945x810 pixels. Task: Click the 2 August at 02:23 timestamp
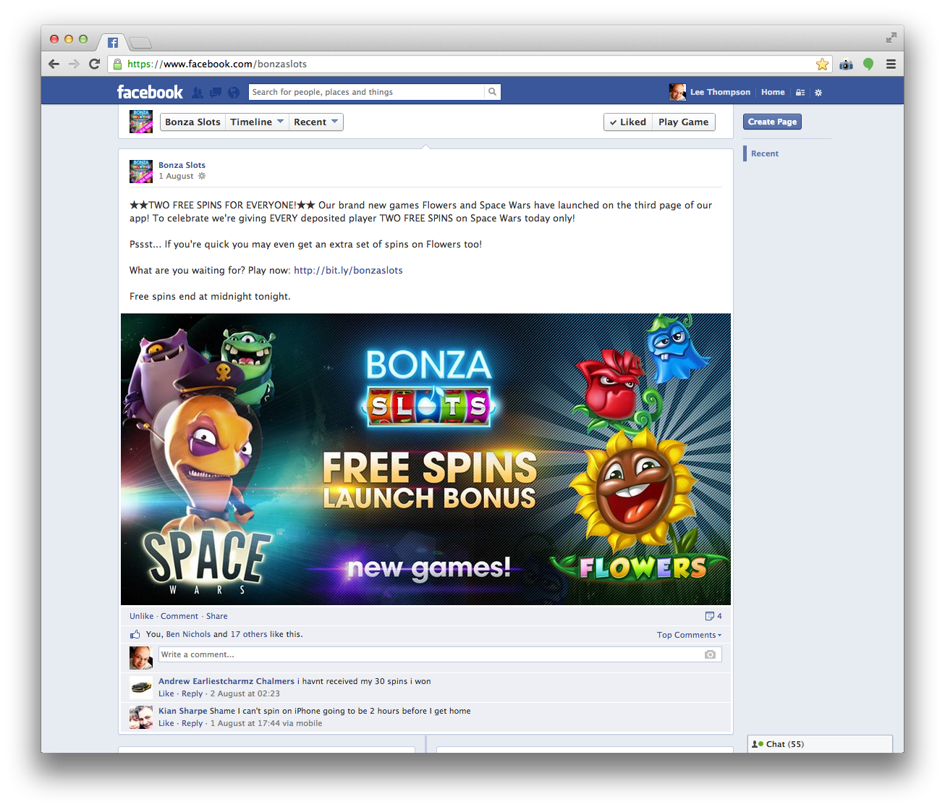pos(245,693)
